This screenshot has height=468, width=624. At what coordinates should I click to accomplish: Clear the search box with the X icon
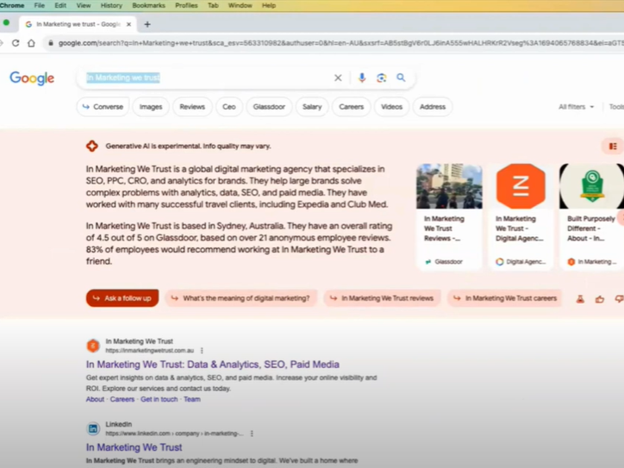click(338, 78)
